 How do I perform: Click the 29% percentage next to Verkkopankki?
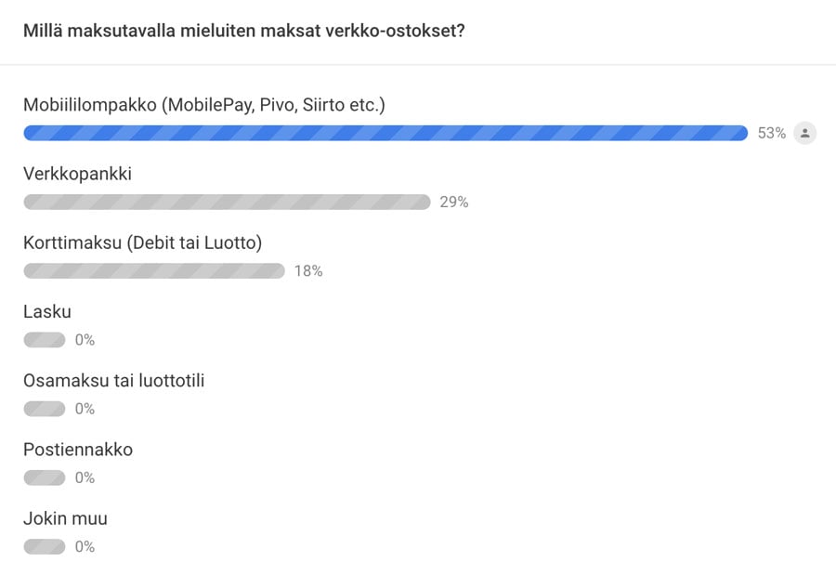click(454, 203)
